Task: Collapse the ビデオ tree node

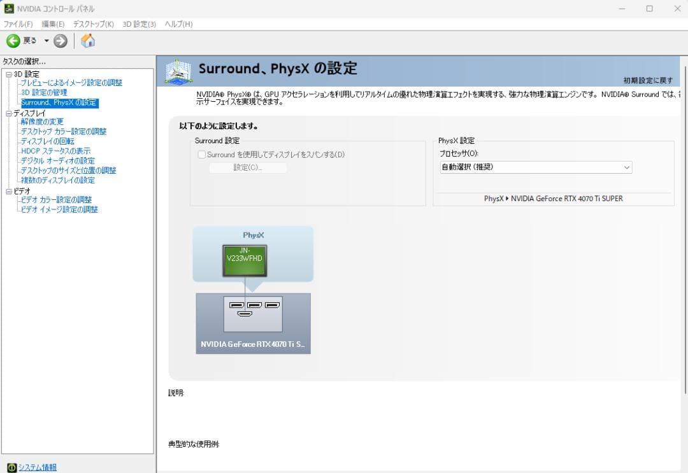Action: point(9,191)
